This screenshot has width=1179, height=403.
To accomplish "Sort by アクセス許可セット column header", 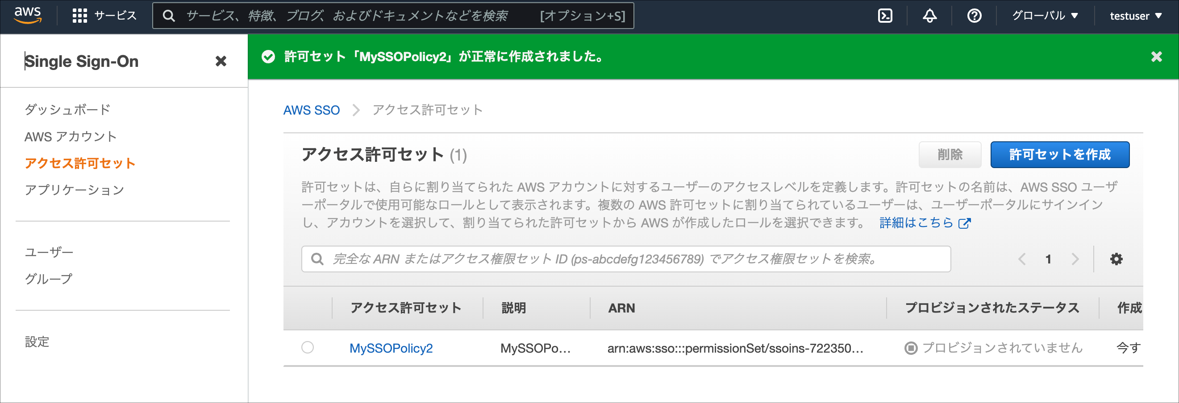I will (x=405, y=308).
